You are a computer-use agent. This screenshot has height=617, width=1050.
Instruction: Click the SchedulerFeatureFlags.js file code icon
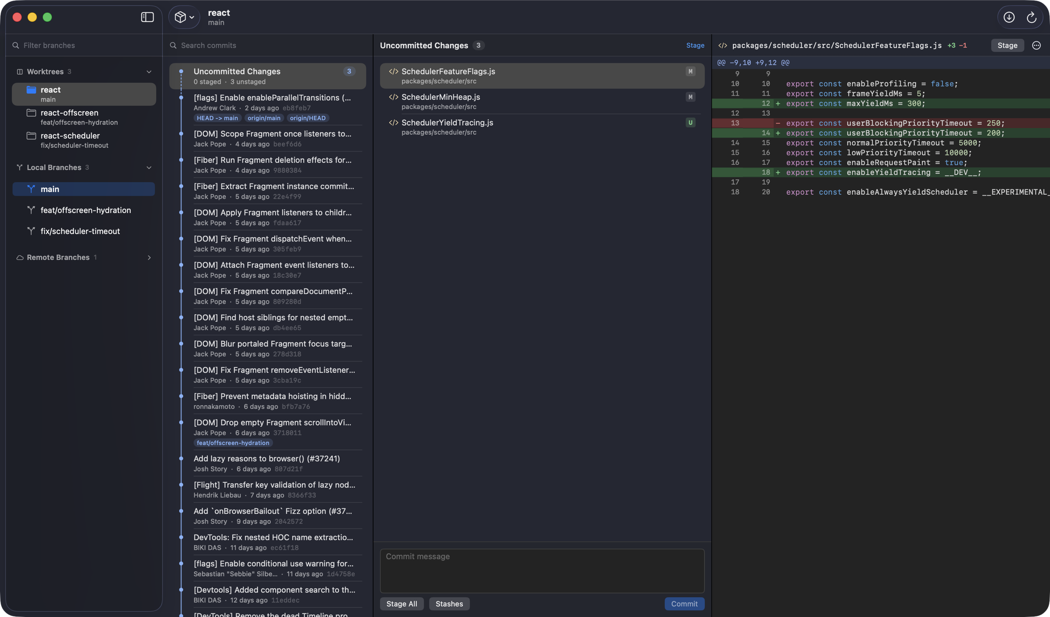tap(393, 72)
